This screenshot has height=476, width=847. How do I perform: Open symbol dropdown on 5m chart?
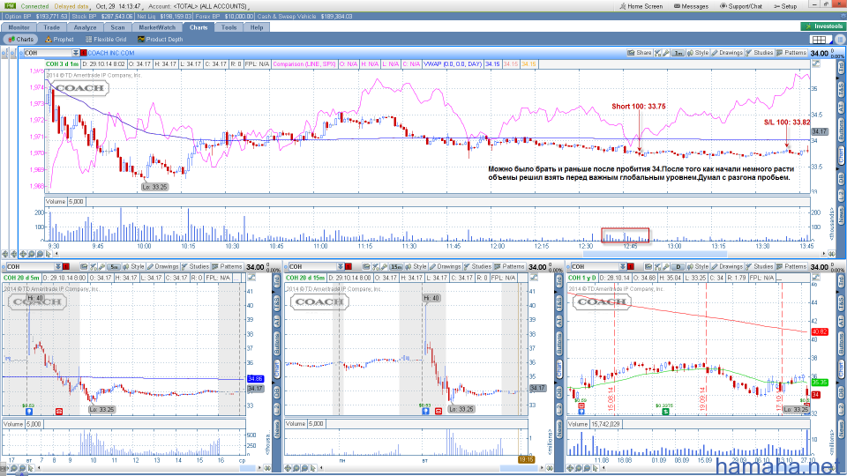click(x=58, y=266)
